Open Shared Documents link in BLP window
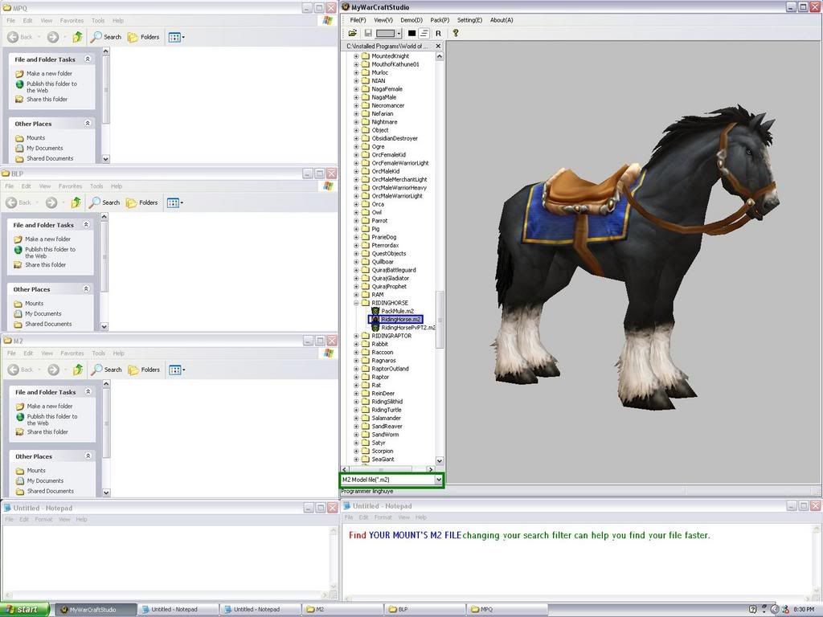 [x=48, y=325]
